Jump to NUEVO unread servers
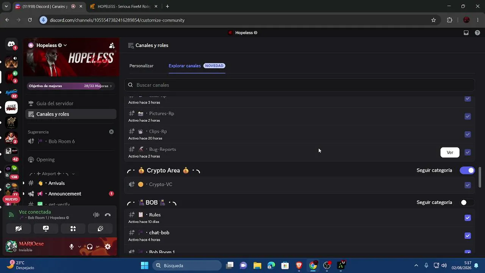 click(11, 199)
